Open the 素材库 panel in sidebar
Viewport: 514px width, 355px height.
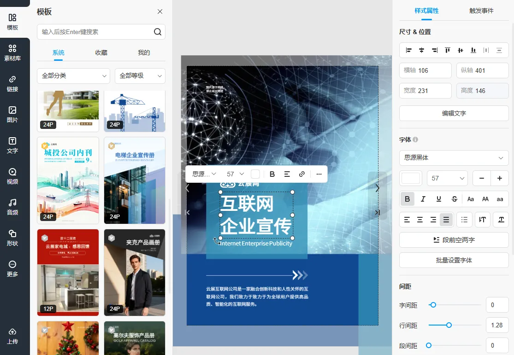tap(12, 52)
